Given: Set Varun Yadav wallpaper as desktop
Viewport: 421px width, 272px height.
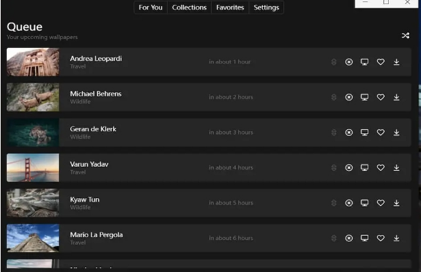Looking at the screenshot, I should (364, 167).
